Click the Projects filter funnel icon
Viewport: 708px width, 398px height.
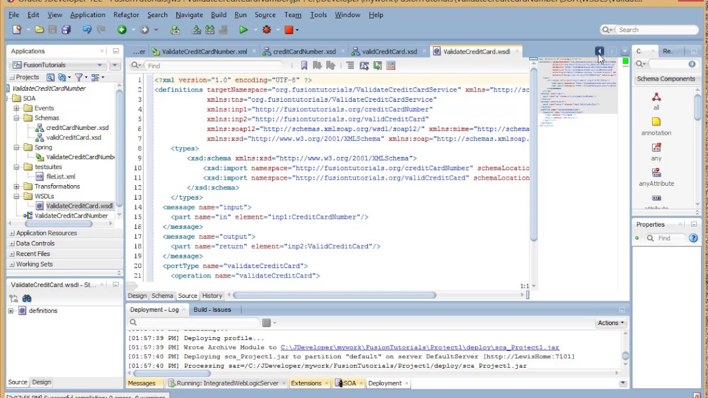coord(79,77)
